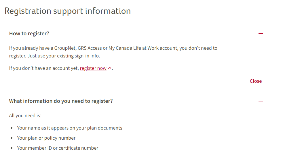Click external-link arrow beside "register now"

109,68
